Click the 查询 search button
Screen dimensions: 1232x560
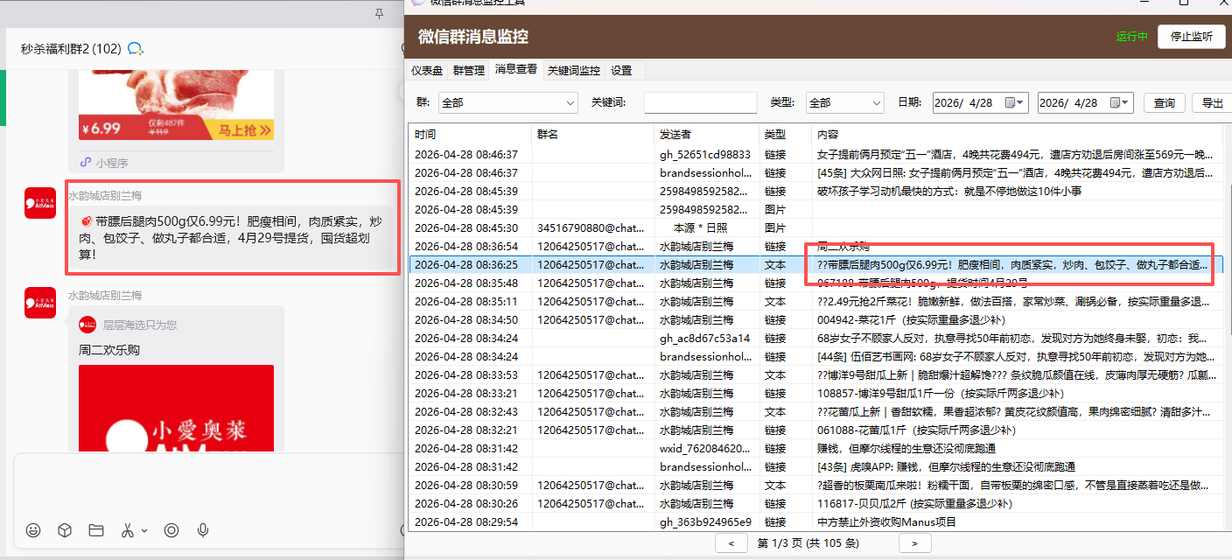pyautogui.click(x=1164, y=102)
